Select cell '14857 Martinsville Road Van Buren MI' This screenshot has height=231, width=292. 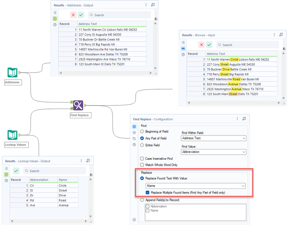[x=242, y=79]
